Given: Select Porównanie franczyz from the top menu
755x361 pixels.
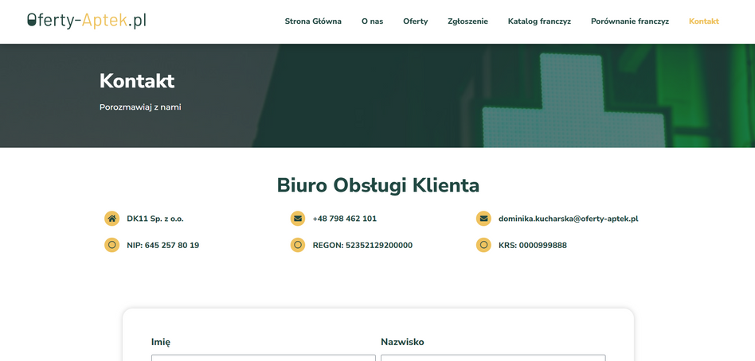Looking at the screenshot, I should [629, 21].
